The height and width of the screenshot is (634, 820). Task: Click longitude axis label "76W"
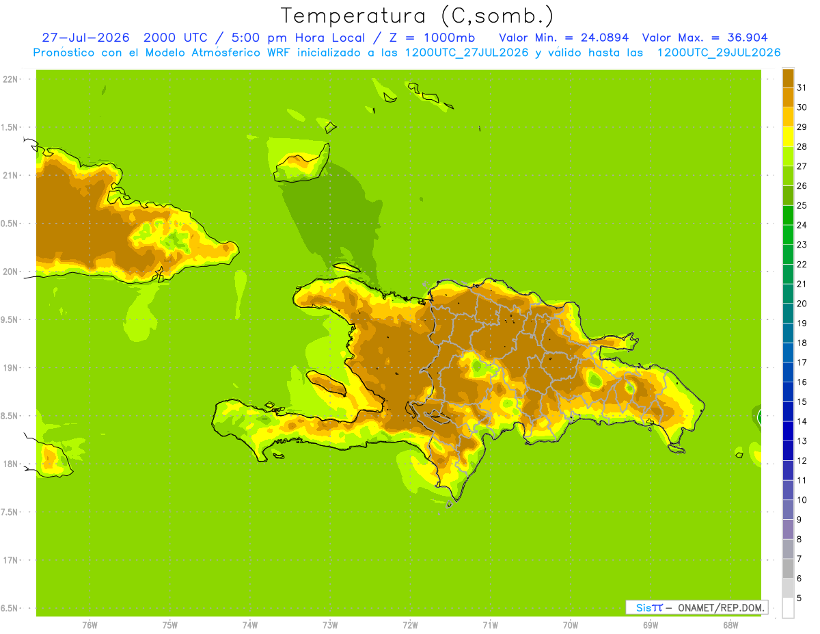tap(90, 625)
